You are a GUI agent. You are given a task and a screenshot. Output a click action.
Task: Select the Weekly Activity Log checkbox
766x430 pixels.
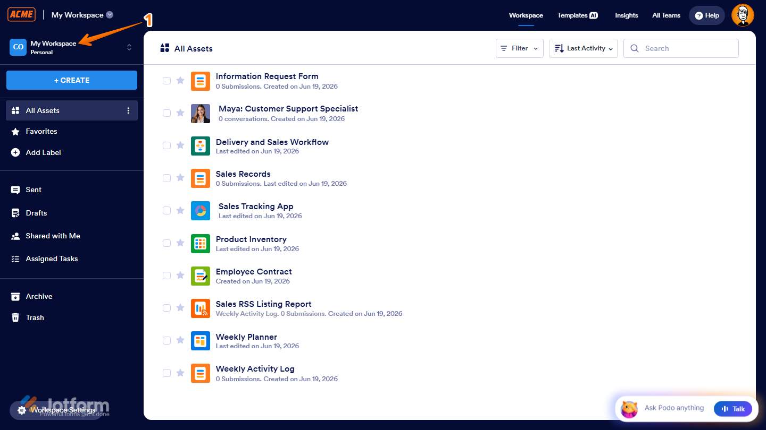point(166,373)
